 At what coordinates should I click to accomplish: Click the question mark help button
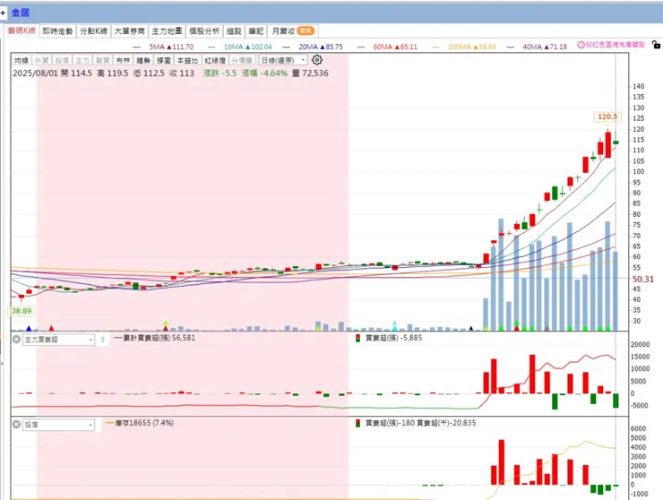[x=102, y=341]
